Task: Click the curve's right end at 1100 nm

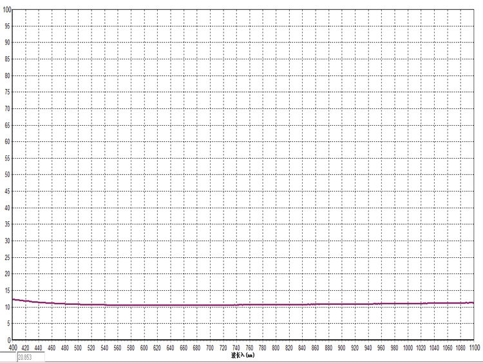Action: [x=473, y=303]
